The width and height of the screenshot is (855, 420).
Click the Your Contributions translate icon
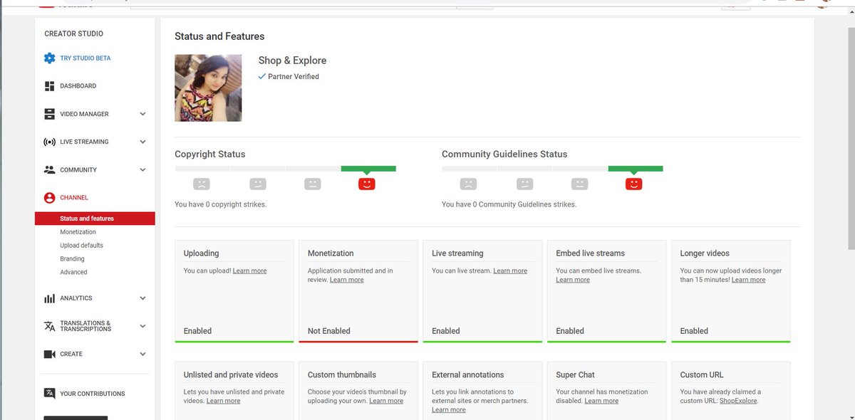pyautogui.click(x=49, y=393)
